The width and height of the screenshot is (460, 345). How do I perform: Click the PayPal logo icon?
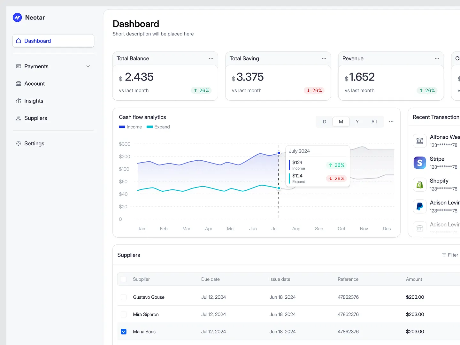pyautogui.click(x=420, y=206)
